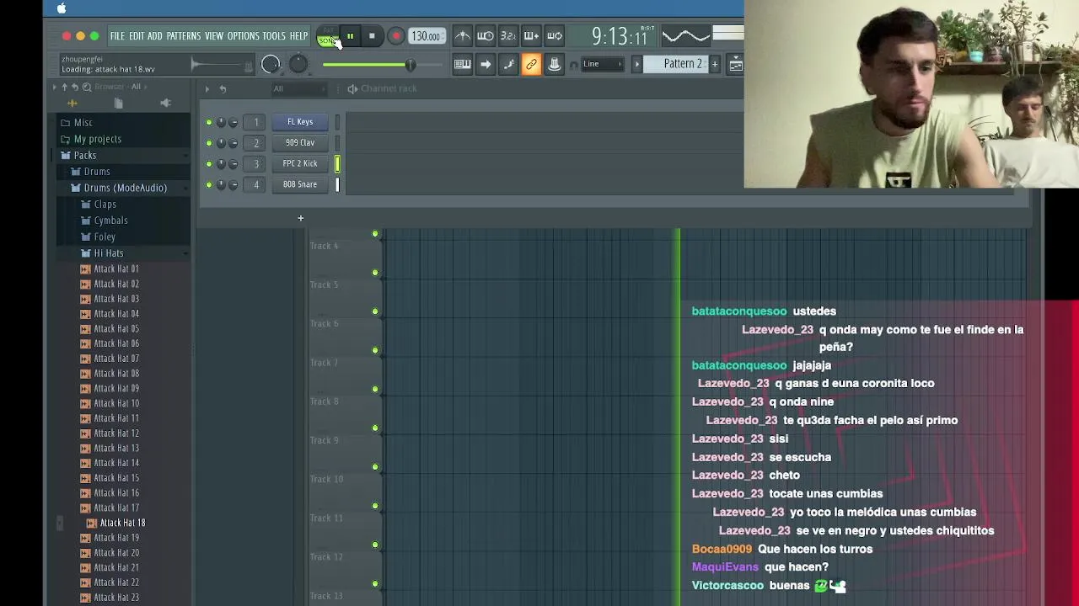
Task: Mute playlist Track 6
Action: tap(375, 311)
